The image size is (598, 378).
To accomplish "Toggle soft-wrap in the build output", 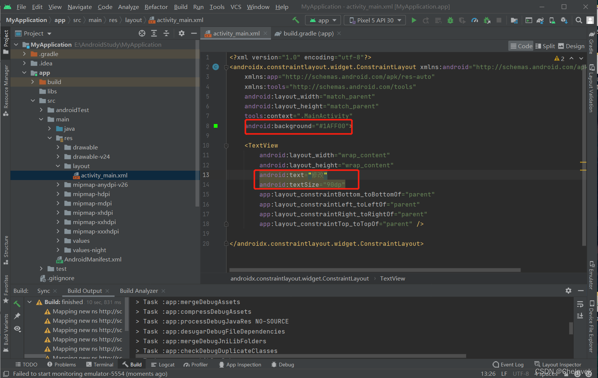I will pyautogui.click(x=580, y=304).
